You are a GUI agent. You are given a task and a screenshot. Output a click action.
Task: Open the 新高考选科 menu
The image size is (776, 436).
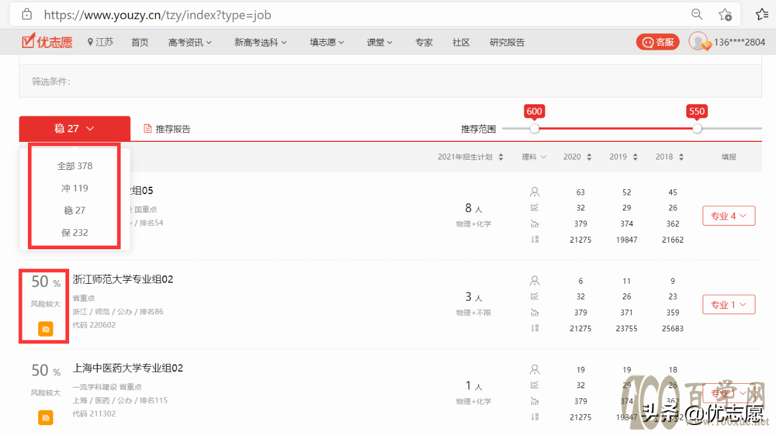coord(261,42)
